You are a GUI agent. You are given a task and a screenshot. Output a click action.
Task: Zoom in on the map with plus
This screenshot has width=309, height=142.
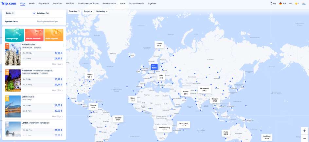click(304, 131)
